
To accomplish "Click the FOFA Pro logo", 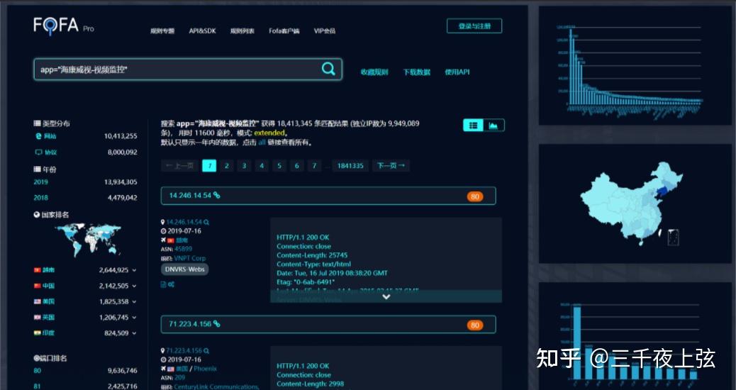I will [63, 26].
